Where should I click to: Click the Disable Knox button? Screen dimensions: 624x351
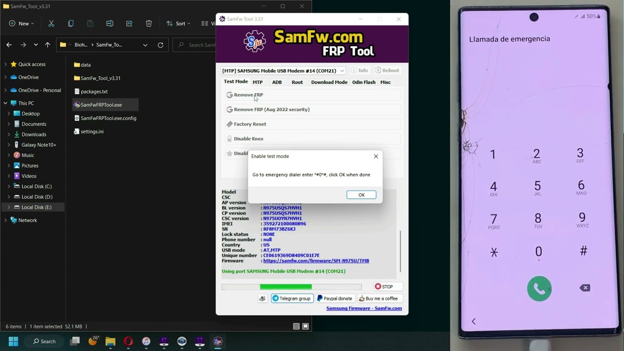click(x=312, y=139)
